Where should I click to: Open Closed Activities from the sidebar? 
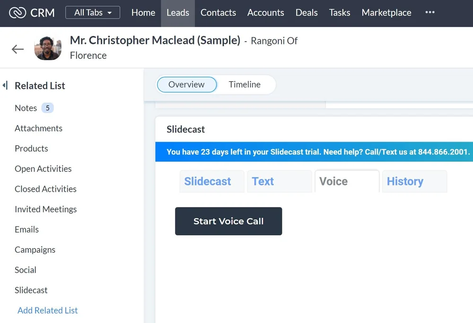[45, 189]
